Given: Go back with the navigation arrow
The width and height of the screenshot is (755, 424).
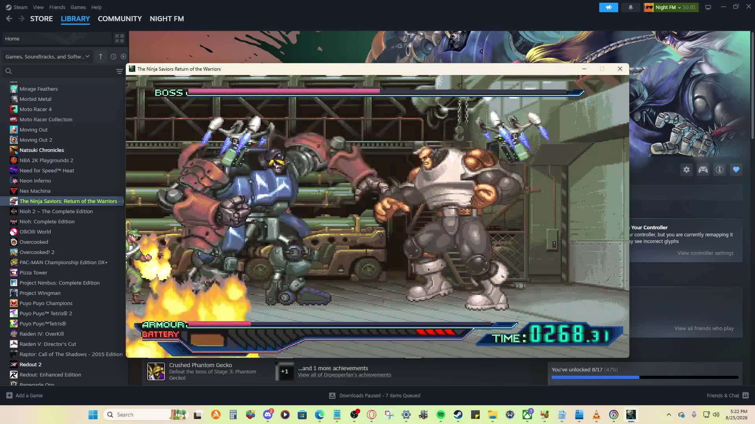Looking at the screenshot, I should point(9,18).
